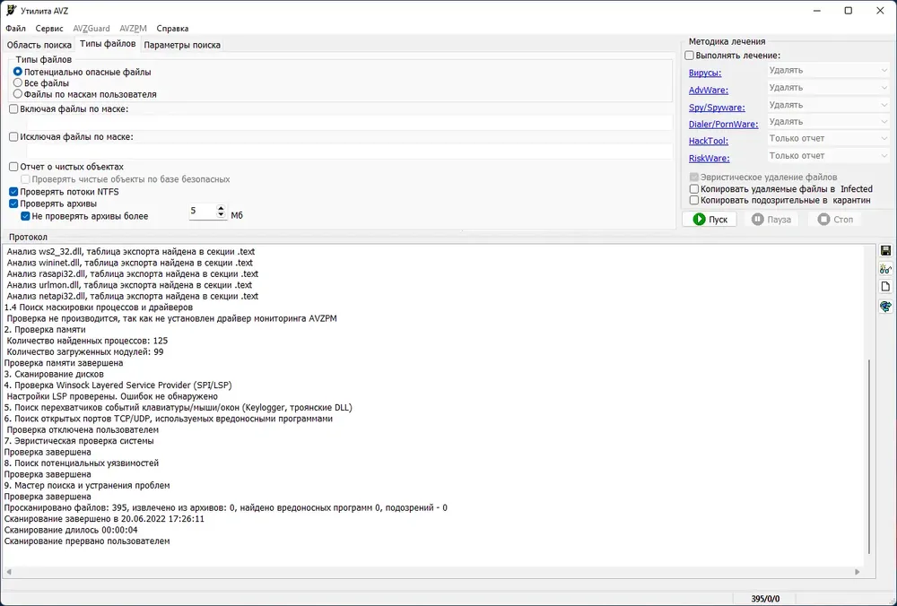Viewport: 897px width, 606px height.
Task: Click the RiskWare link
Action: click(709, 159)
